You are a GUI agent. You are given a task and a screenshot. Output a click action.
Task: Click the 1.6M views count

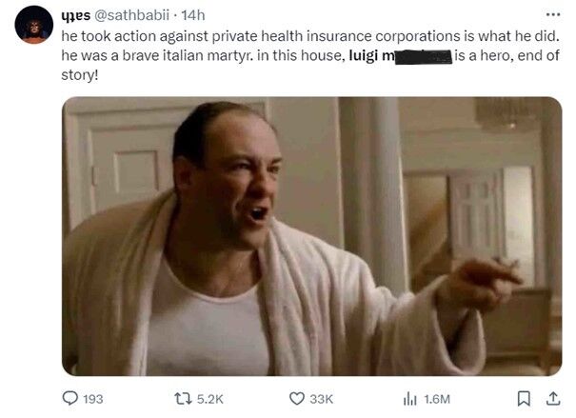click(437, 399)
